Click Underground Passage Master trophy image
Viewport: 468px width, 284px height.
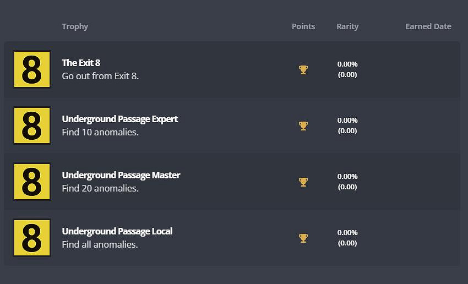[31, 182]
